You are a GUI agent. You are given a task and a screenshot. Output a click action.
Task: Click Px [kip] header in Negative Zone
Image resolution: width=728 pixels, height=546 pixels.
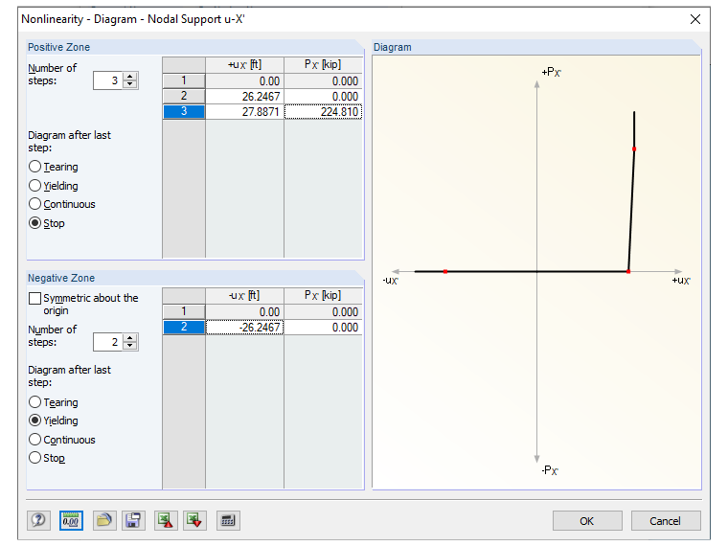323,295
